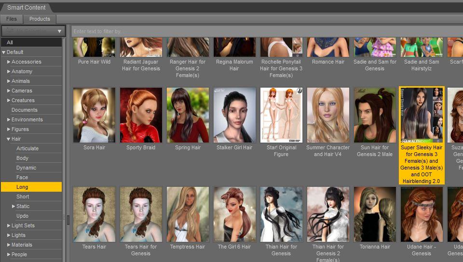Image resolution: width=463 pixels, height=262 pixels.
Task: Select Sun Hair for Genesis 2 Male
Action: (x=375, y=115)
